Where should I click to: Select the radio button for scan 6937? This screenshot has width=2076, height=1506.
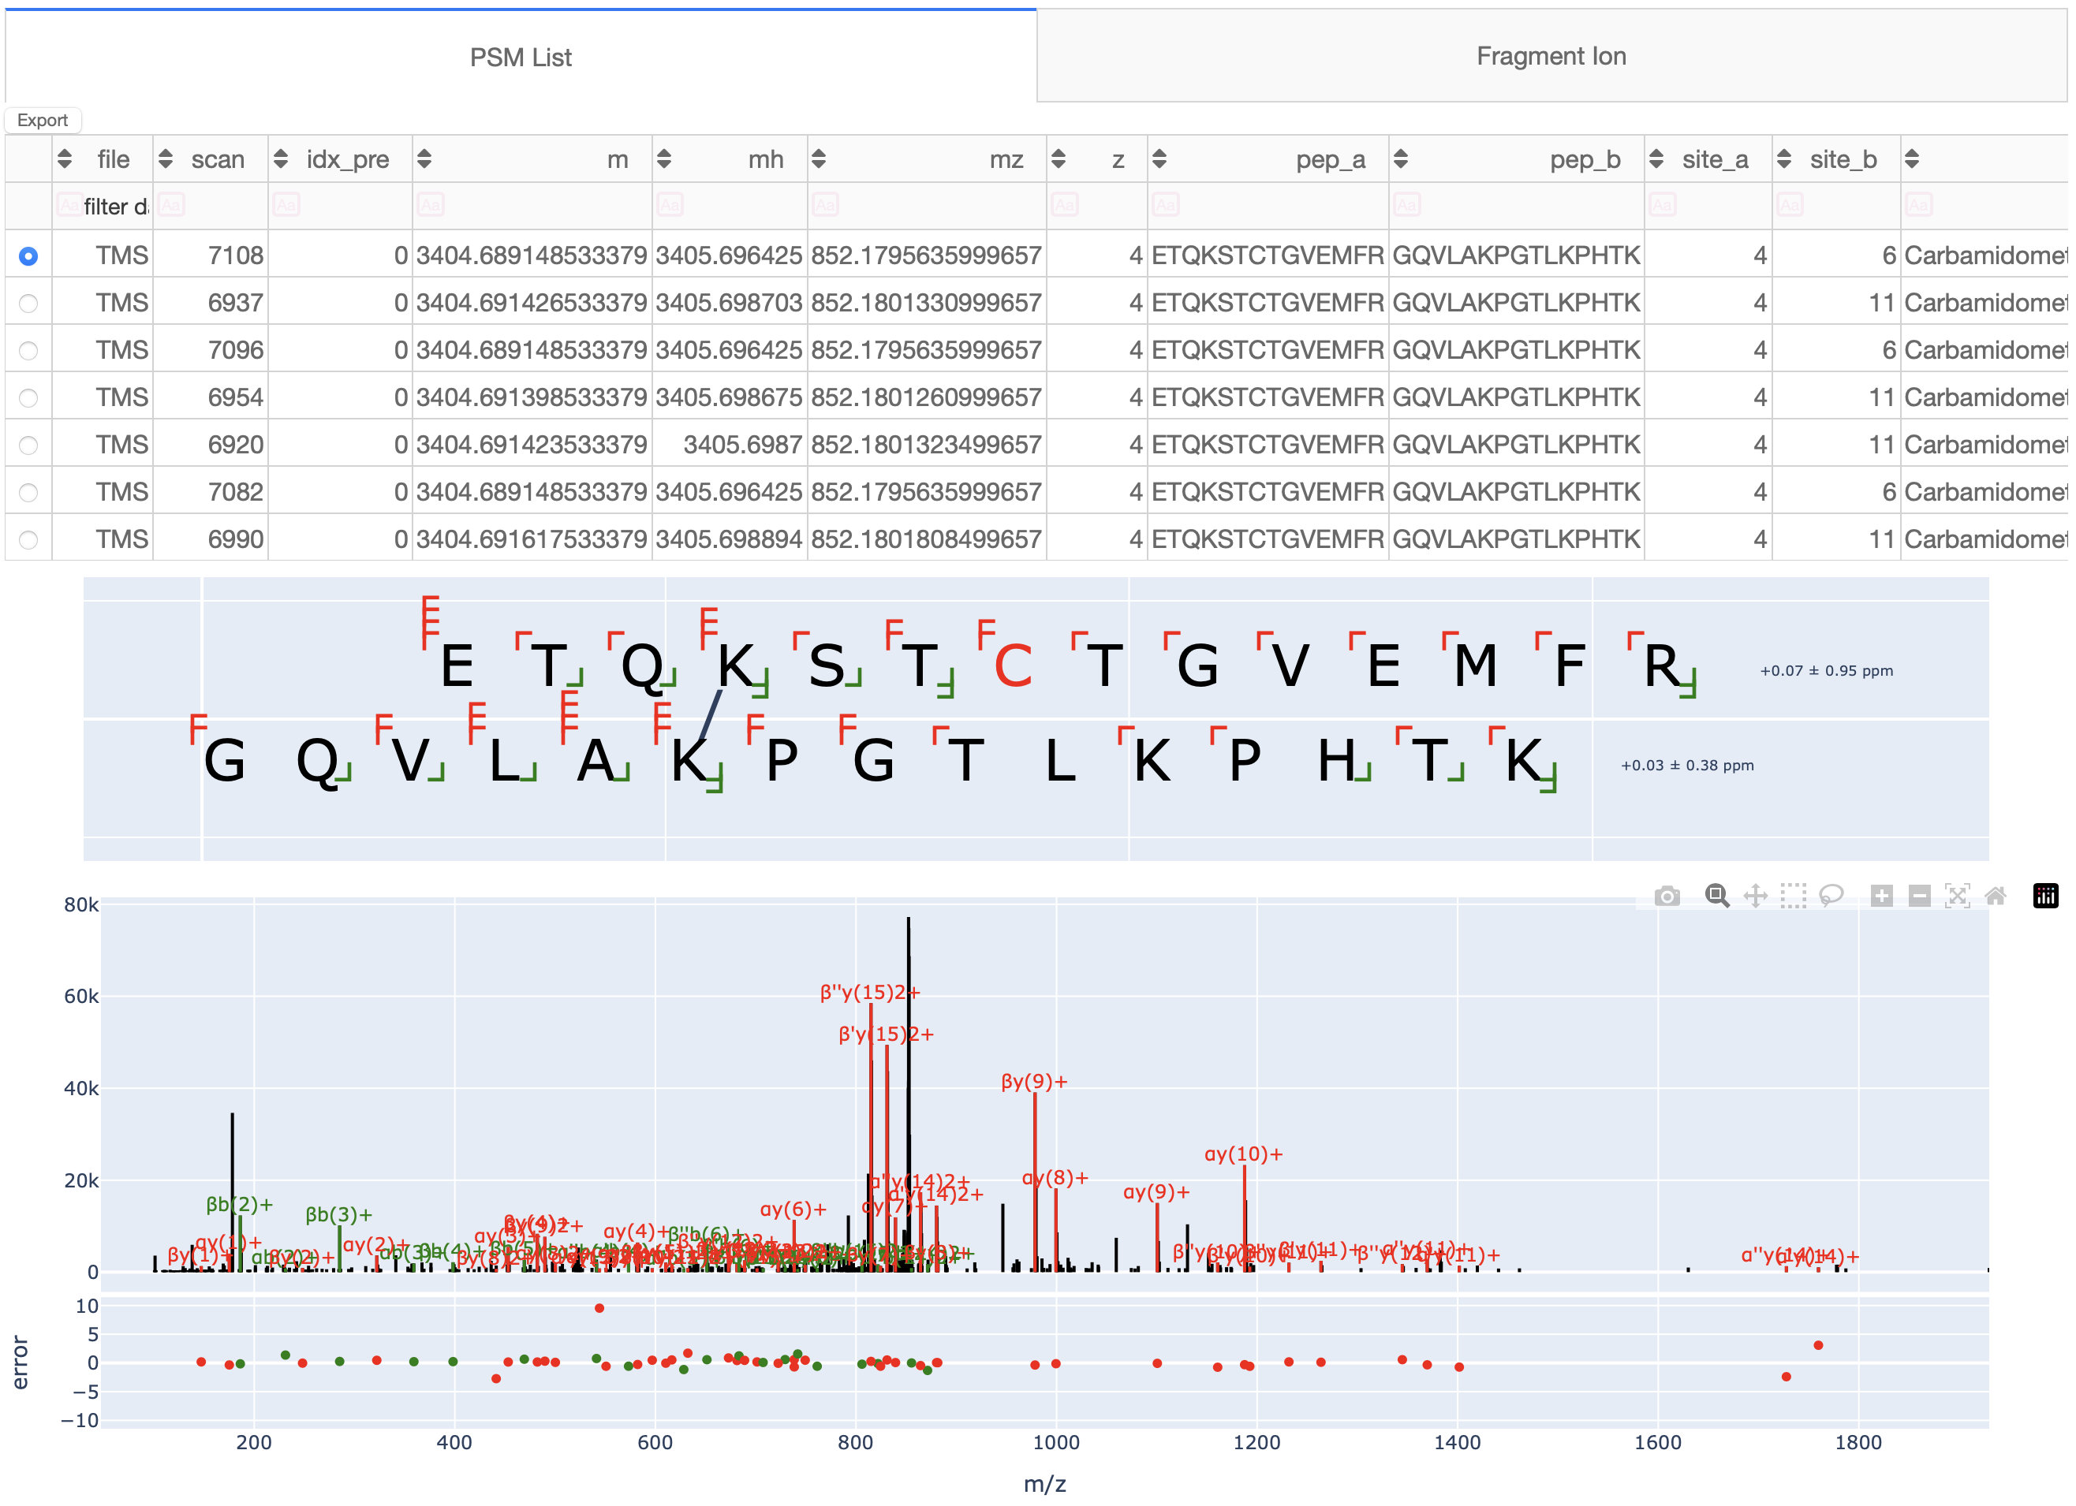28,303
